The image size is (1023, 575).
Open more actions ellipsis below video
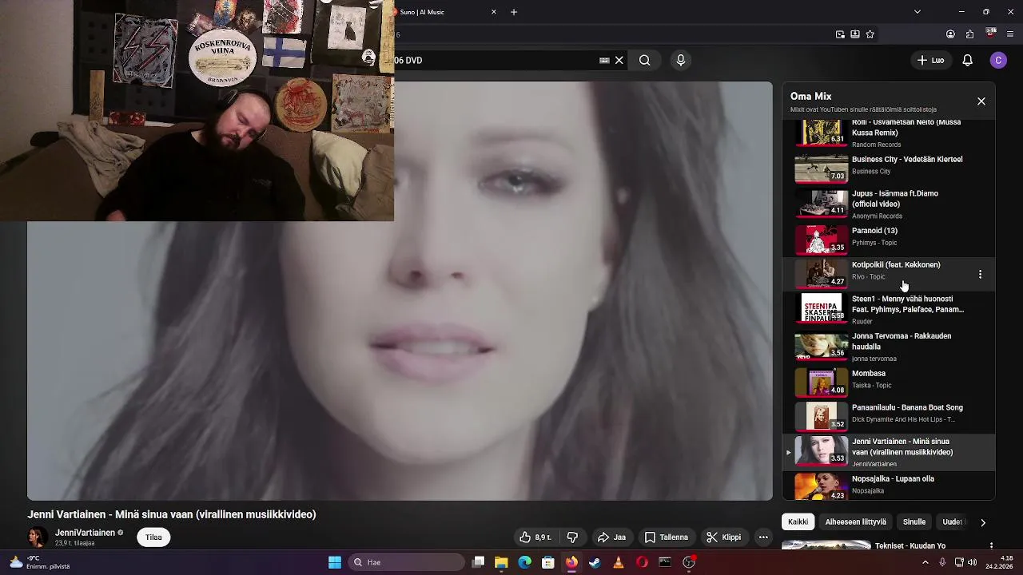[763, 537]
